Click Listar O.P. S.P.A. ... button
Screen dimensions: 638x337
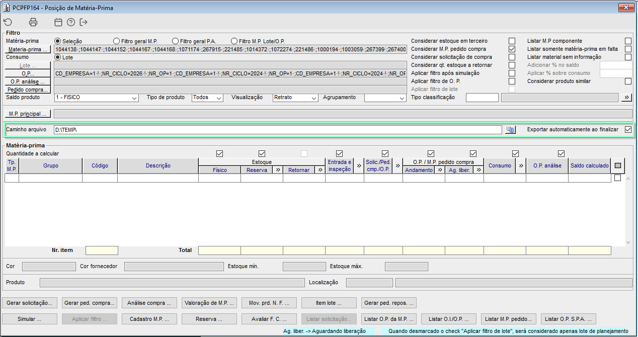(x=569, y=319)
